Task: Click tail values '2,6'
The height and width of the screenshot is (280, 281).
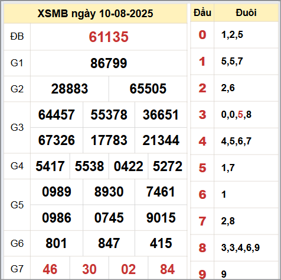Action: [228, 88]
